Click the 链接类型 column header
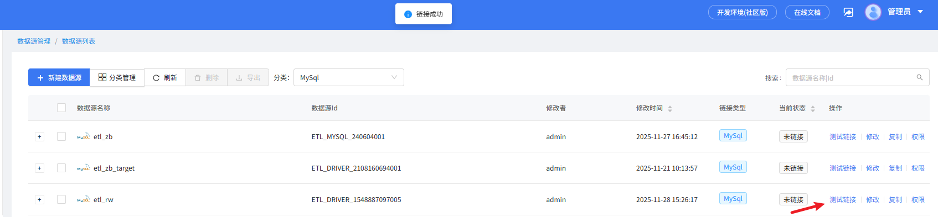The height and width of the screenshot is (217, 938). point(733,108)
